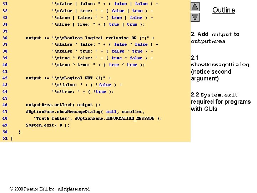Click line number 41

[5, 71]
